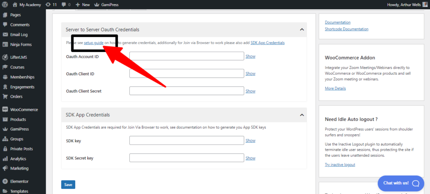Click the Courses graduation cap icon

pos(5,67)
